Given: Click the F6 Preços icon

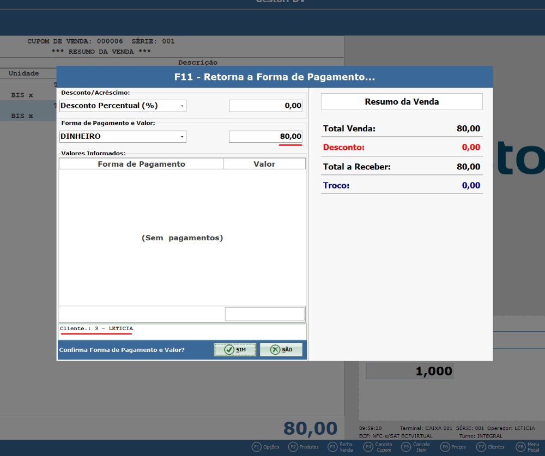Looking at the screenshot, I should click(x=445, y=447).
